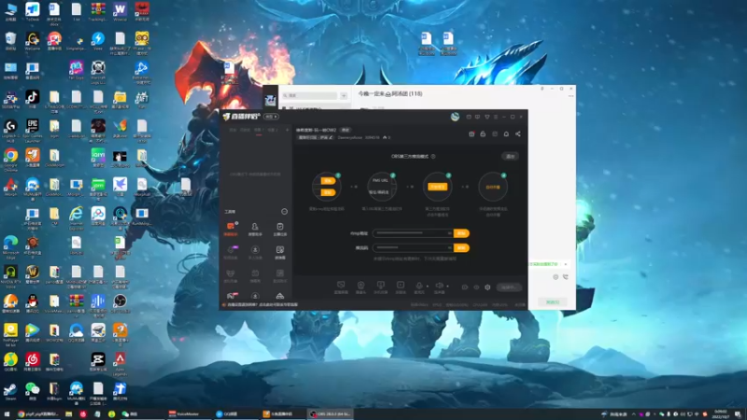Click plus button beside chat search box

(x=344, y=96)
